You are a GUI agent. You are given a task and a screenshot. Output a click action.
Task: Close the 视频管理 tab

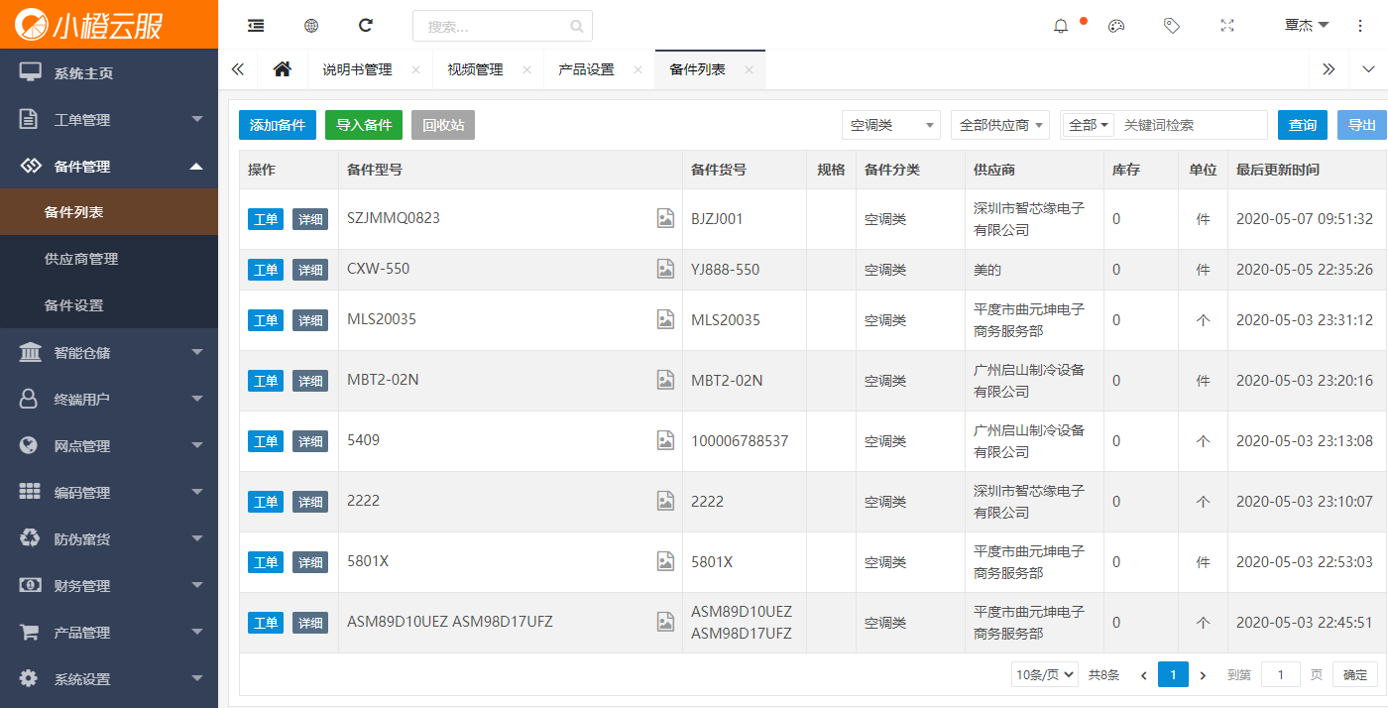526,69
